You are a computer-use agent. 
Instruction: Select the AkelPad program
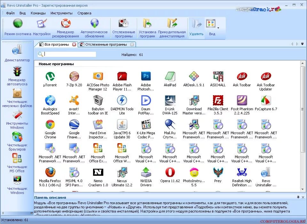(x=170, y=79)
